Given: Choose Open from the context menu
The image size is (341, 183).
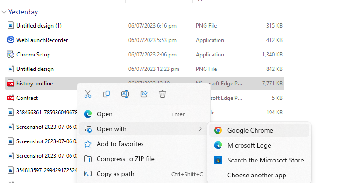Looking at the screenshot, I should tap(143, 114).
